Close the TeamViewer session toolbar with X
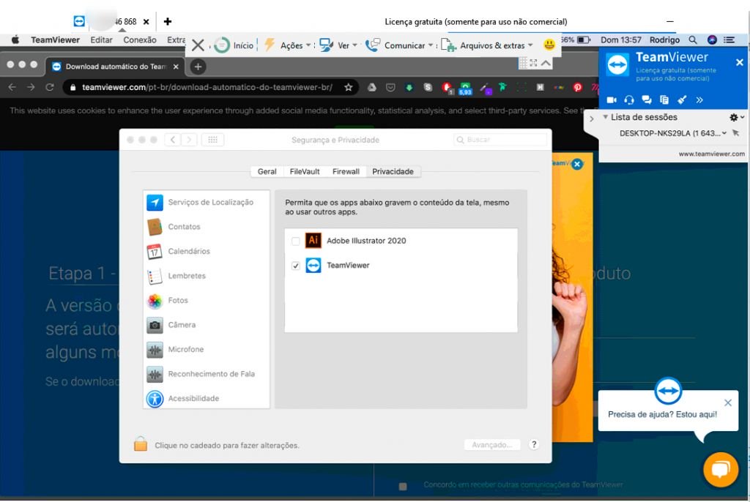This screenshot has width=750, height=502. (x=198, y=45)
